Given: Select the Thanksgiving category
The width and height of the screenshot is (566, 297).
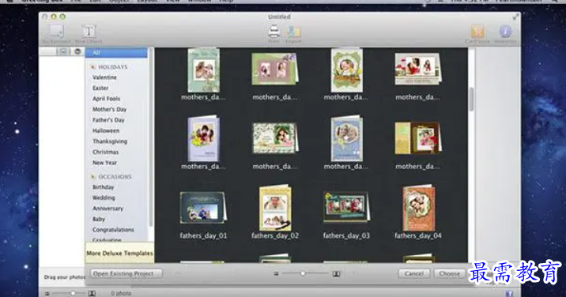Looking at the screenshot, I should click(110, 141).
